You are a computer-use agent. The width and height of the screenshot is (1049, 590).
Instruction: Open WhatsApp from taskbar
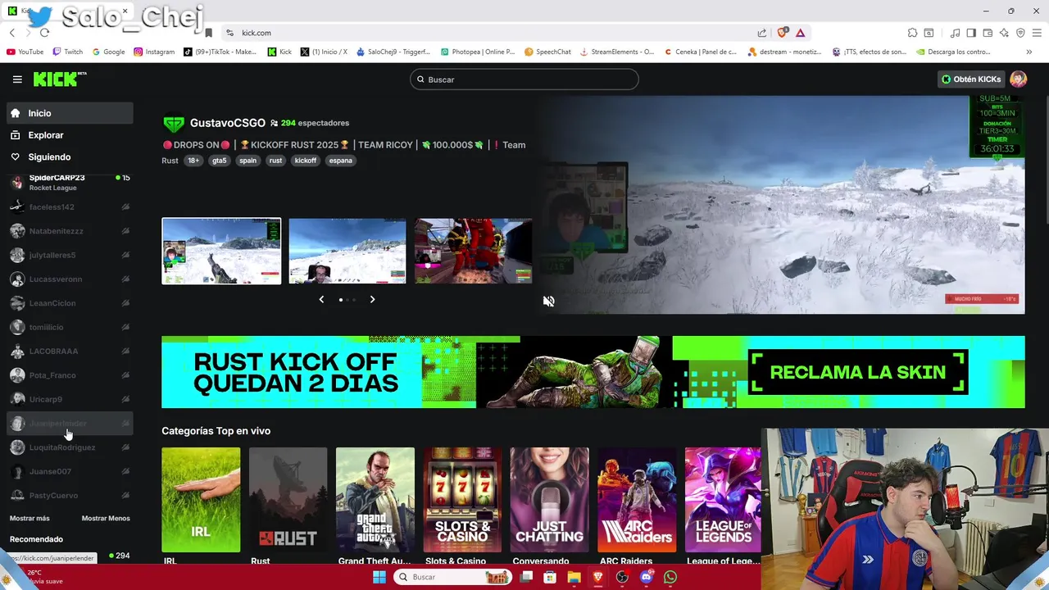670,577
